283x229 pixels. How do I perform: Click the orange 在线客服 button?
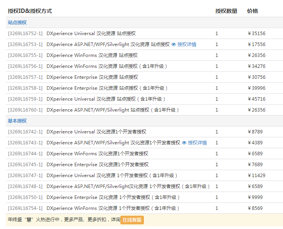tap(132, 220)
